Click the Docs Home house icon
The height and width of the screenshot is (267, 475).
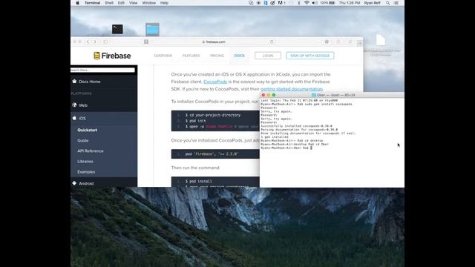(x=74, y=81)
